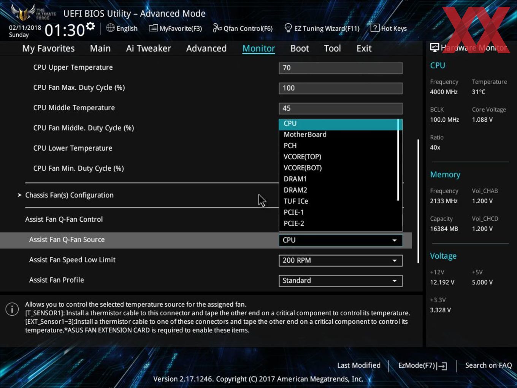Select Assist Fan Q-Fan Control row
The image size is (517, 388).
[x=64, y=219]
